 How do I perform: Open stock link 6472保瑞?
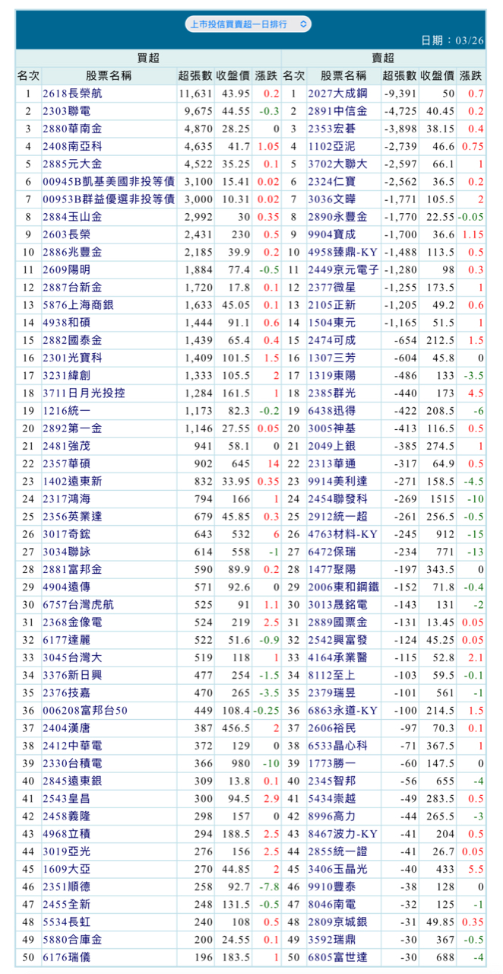[x=331, y=552]
